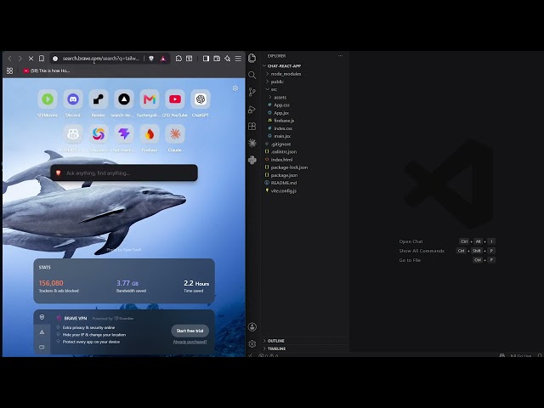This screenshot has width=544, height=408.
Task: Toggle Brave sidebar panel icon
Action: click(x=206, y=59)
